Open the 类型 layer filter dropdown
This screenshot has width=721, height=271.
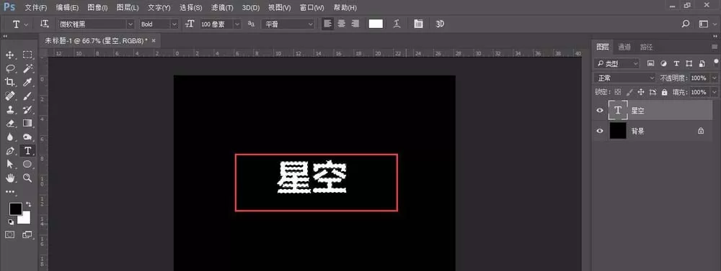[x=617, y=63]
